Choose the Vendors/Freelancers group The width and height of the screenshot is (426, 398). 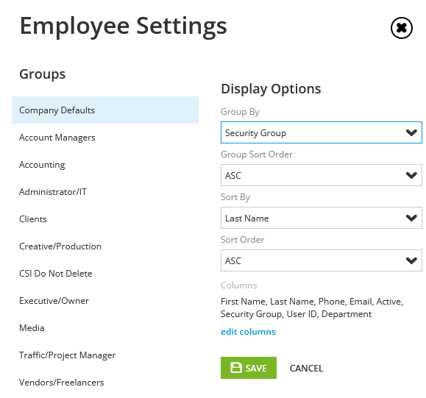pyautogui.click(x=105, y=383)
